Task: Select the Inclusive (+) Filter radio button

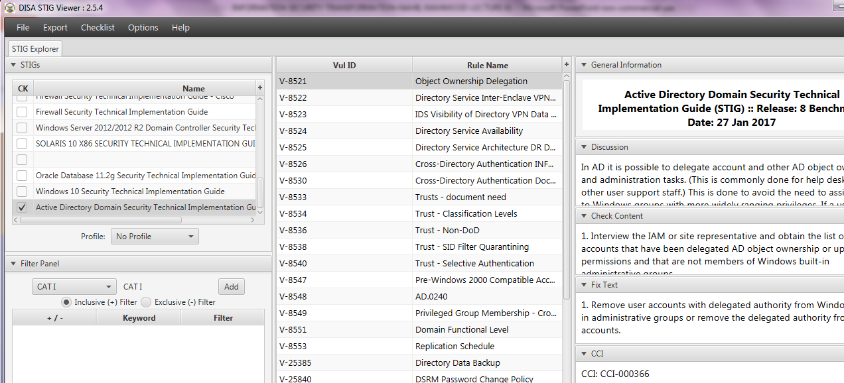Action: point(66,302)
